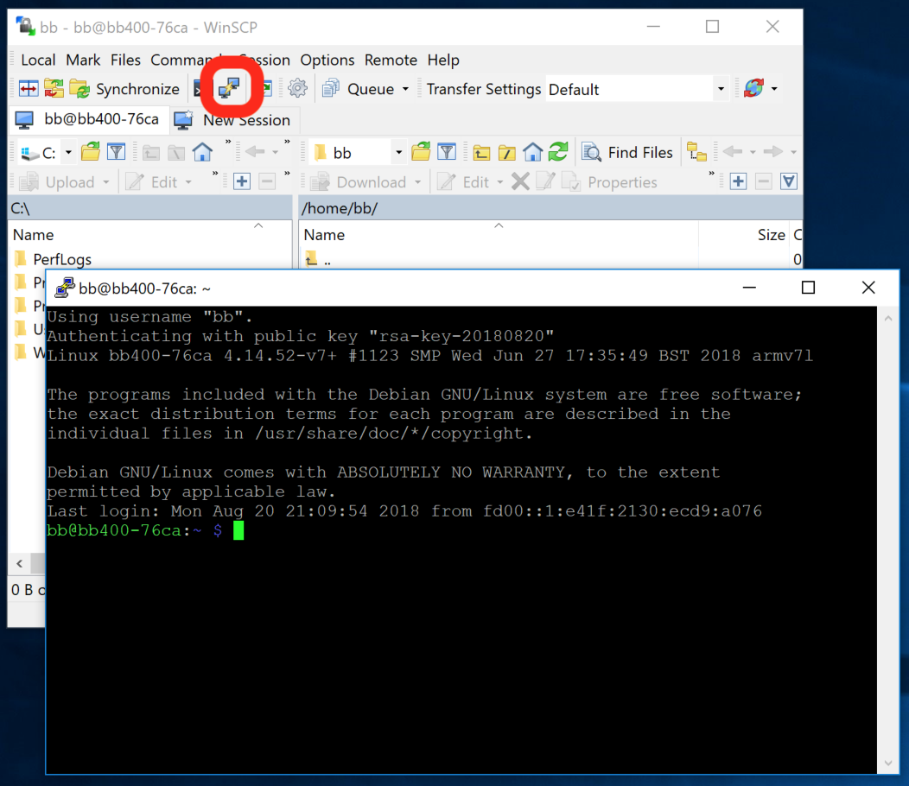Click the Synchronize button

pyautogui.click(x=125, y=89)
